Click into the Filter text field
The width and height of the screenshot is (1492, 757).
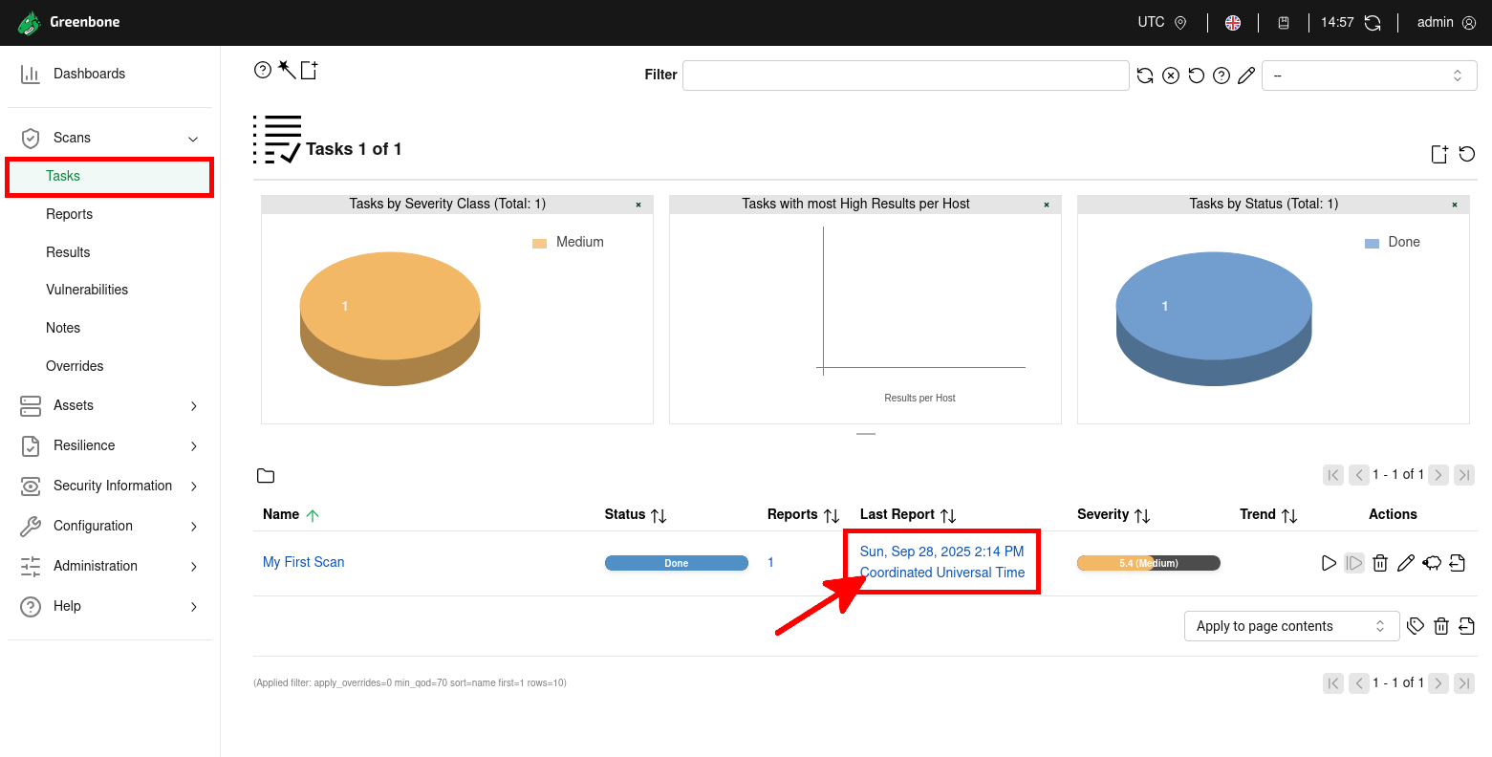[x=905, y=76]
